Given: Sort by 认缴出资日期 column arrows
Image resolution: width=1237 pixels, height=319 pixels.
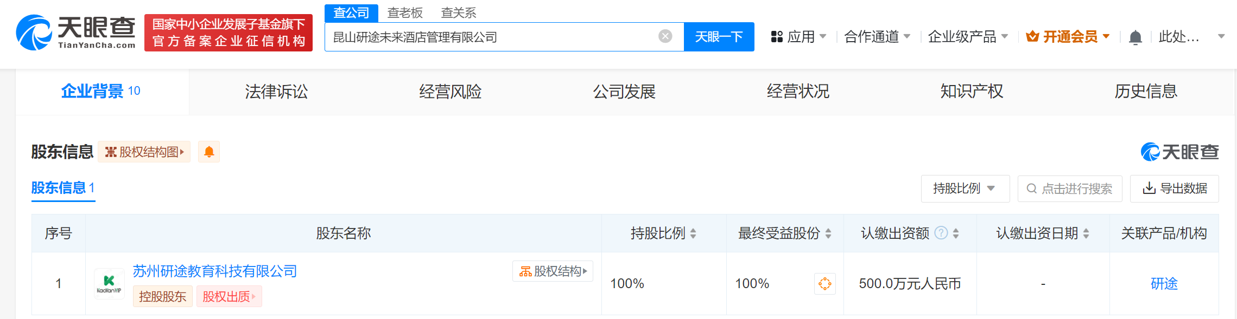Looking at the screenshot, I should coord(1086,233).
